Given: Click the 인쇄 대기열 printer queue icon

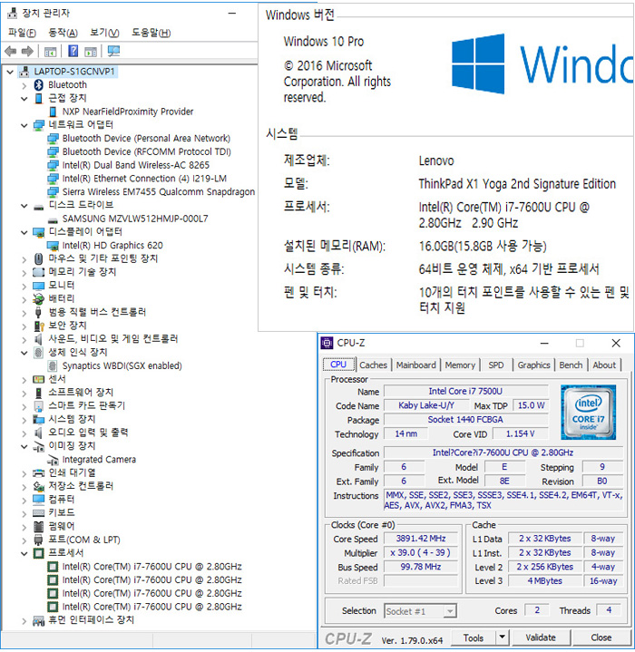Looking at the screenshot, I should coord(39,472).
